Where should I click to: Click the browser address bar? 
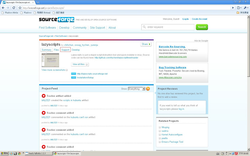pos(126,8)
